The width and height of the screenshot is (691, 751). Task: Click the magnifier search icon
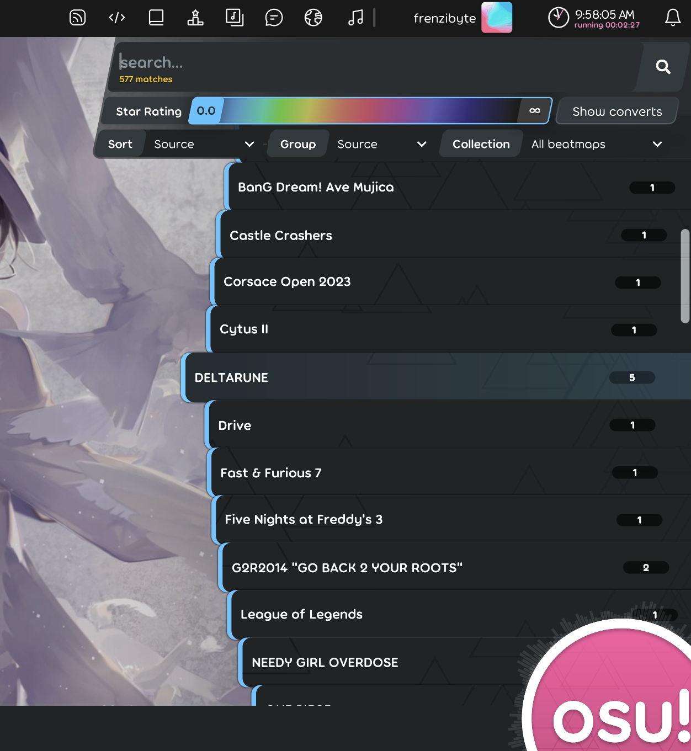(x=663, y=67)
